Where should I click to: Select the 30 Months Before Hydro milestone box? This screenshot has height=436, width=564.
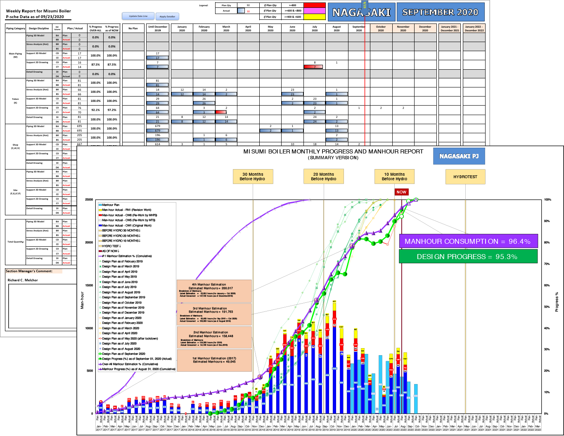pos(253,177)
